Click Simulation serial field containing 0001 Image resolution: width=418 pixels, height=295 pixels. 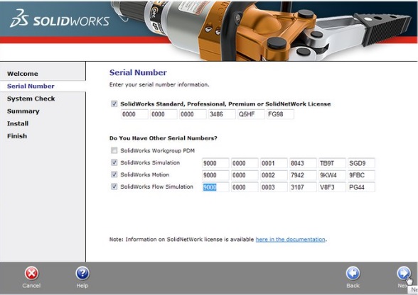pyautogui.click(x=274, y=163)
